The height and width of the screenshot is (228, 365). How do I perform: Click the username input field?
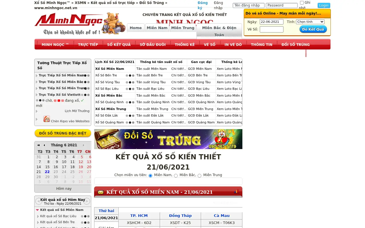[249, 5]
